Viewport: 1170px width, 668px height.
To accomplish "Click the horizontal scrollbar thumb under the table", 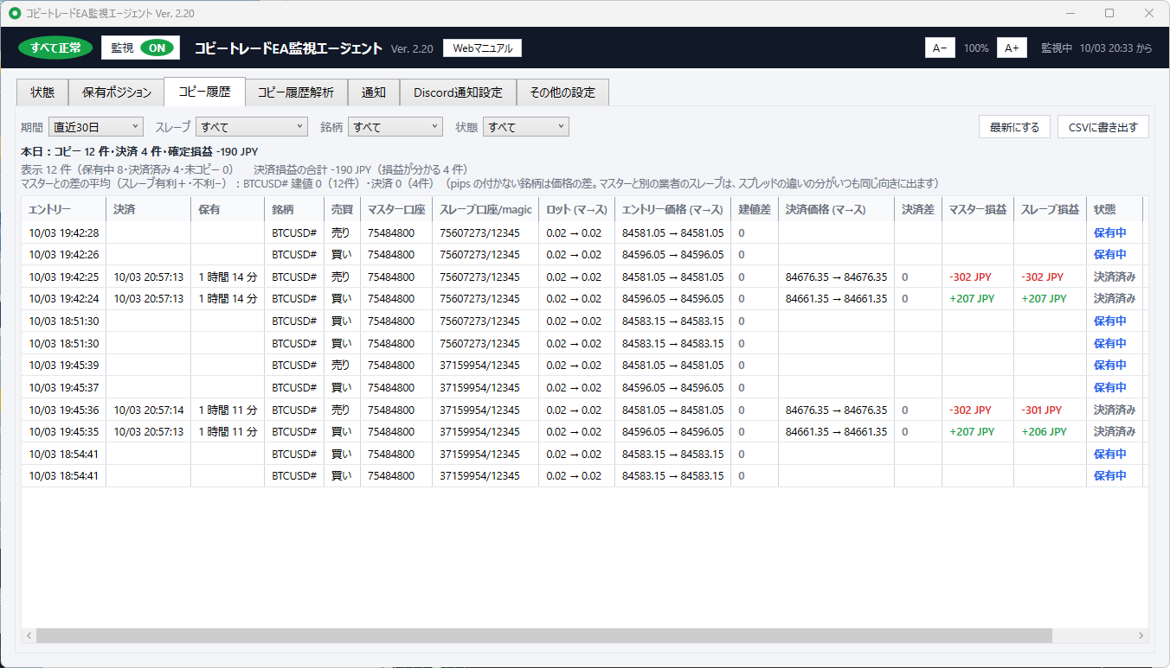I will 543,635.
